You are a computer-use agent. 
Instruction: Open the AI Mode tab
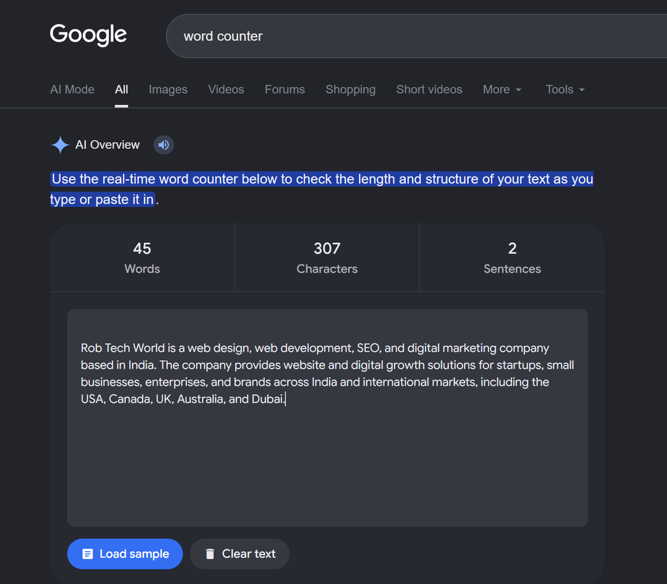(x=72, y=89)
